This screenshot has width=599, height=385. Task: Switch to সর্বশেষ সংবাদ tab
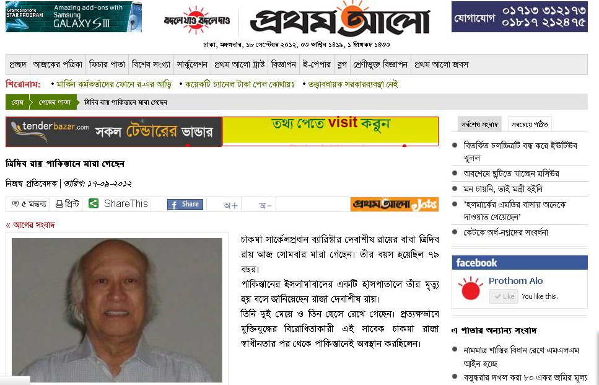pos(479,124)
